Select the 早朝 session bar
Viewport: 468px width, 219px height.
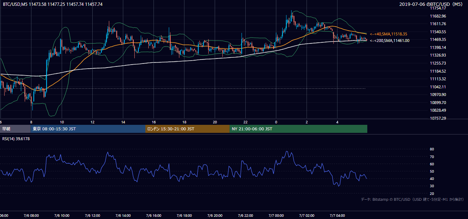point(15,129)
